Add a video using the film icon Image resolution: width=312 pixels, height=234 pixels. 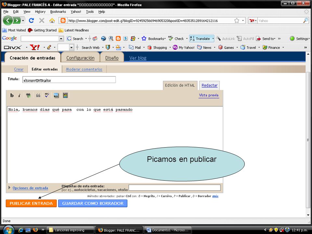tap(65, 95)
